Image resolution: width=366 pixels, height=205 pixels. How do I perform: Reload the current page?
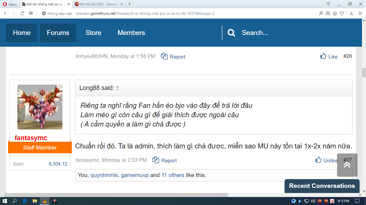22,13
